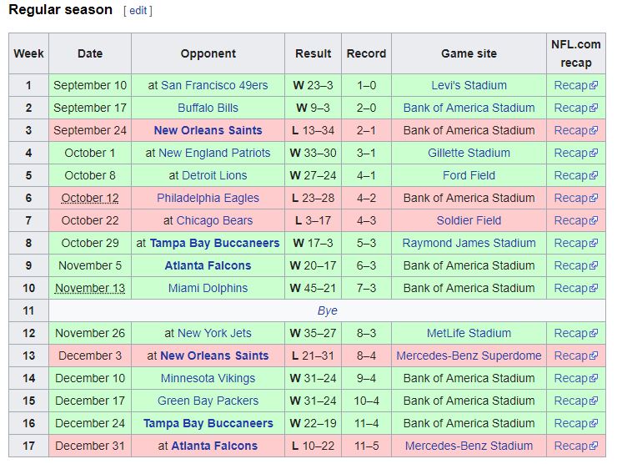622x464 pixels.
Task: Open the Gillette Stadium link
Action: point(469,154)
